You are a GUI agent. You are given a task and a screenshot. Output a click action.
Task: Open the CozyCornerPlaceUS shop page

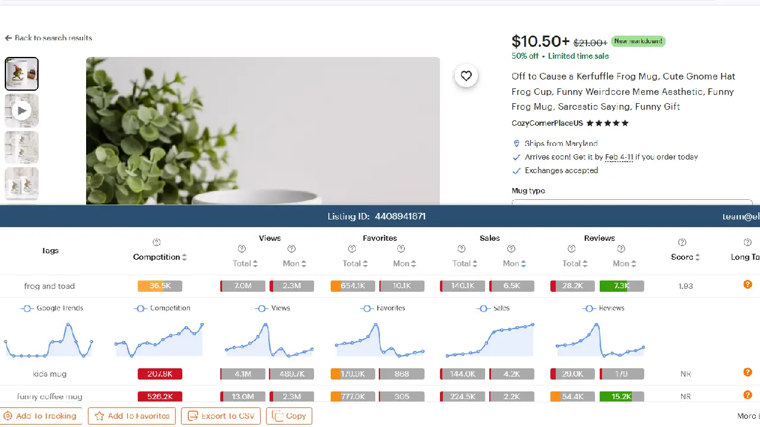coord(546,123)
